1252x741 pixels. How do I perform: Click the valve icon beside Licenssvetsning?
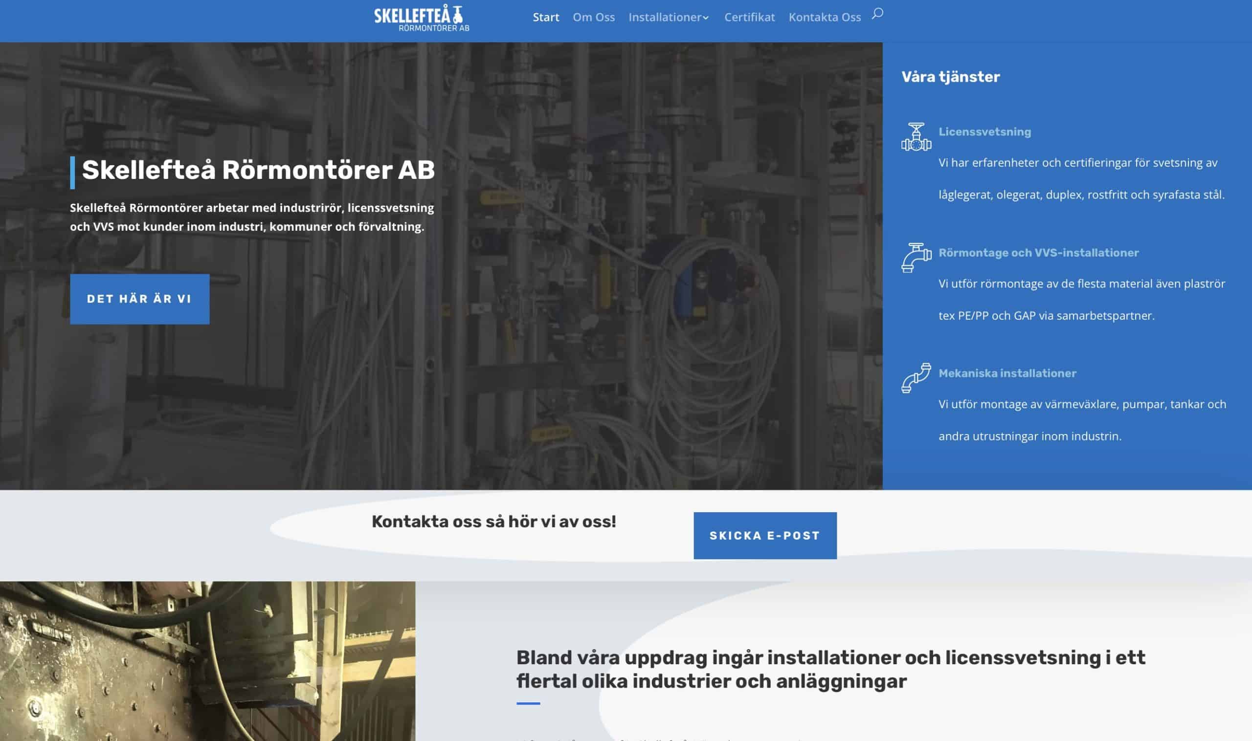916,137
